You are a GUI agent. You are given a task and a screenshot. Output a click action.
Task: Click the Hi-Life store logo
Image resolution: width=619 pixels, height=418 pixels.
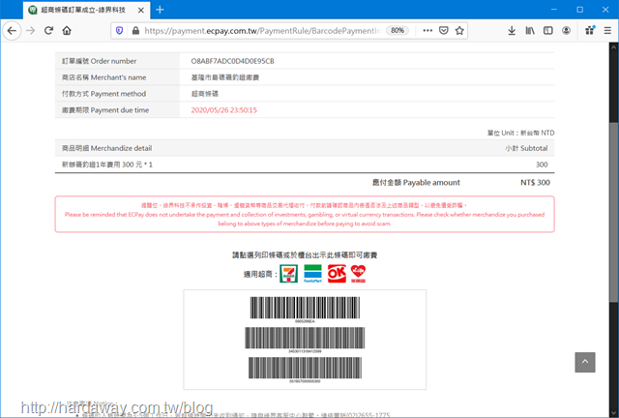pos(359,274)
